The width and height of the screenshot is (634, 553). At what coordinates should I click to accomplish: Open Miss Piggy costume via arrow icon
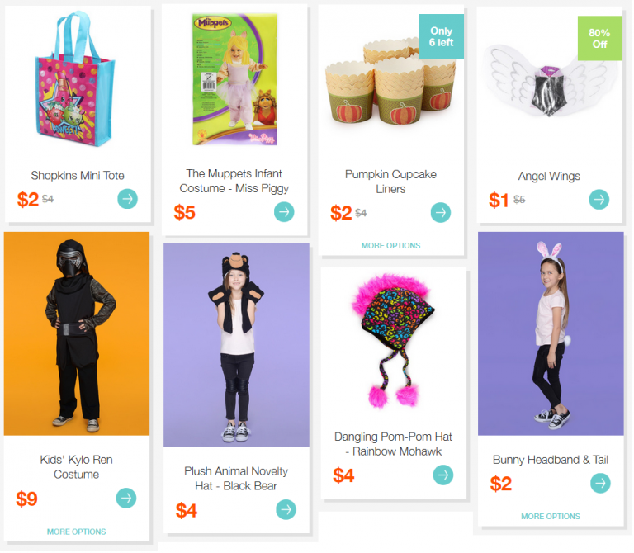(284, 212)
